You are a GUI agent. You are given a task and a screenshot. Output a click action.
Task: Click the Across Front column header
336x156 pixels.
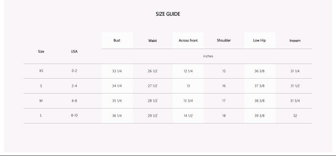[188, 40]
